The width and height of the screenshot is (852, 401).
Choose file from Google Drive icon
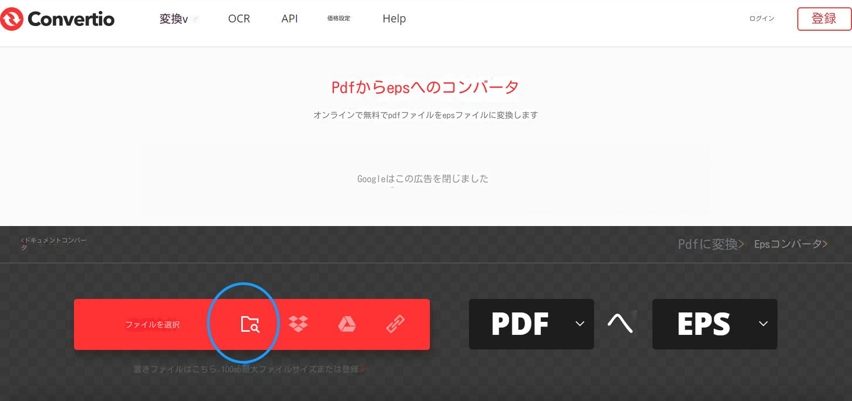pos(347,324)
